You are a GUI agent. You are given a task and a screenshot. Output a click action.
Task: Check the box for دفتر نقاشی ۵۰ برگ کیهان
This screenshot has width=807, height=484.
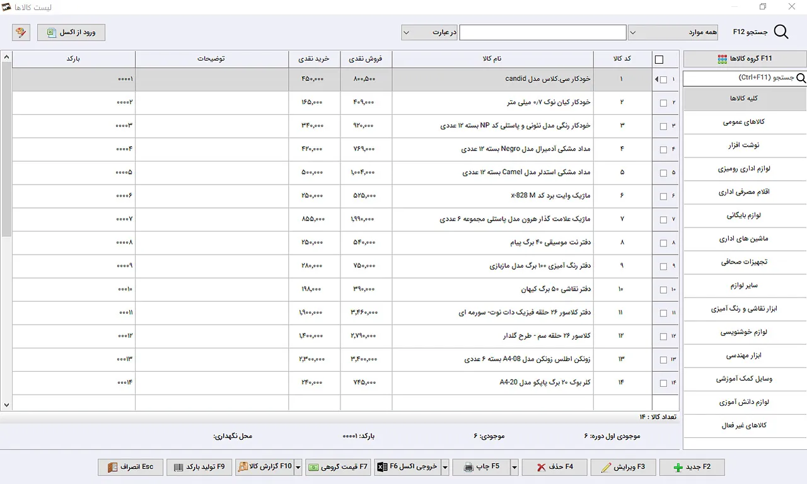(x=663, y=290)
